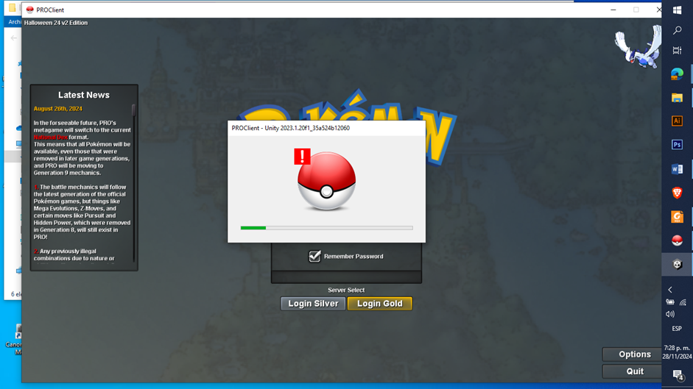Launch Microsoft Edge from the taskbar
Viewport: 693px width, 389px height.
677,74
